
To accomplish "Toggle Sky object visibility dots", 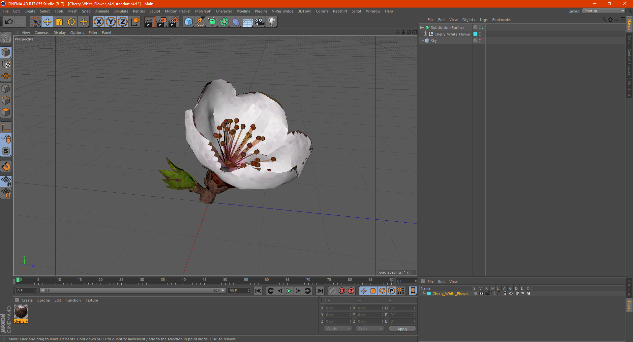I will [x=480, y=40].
